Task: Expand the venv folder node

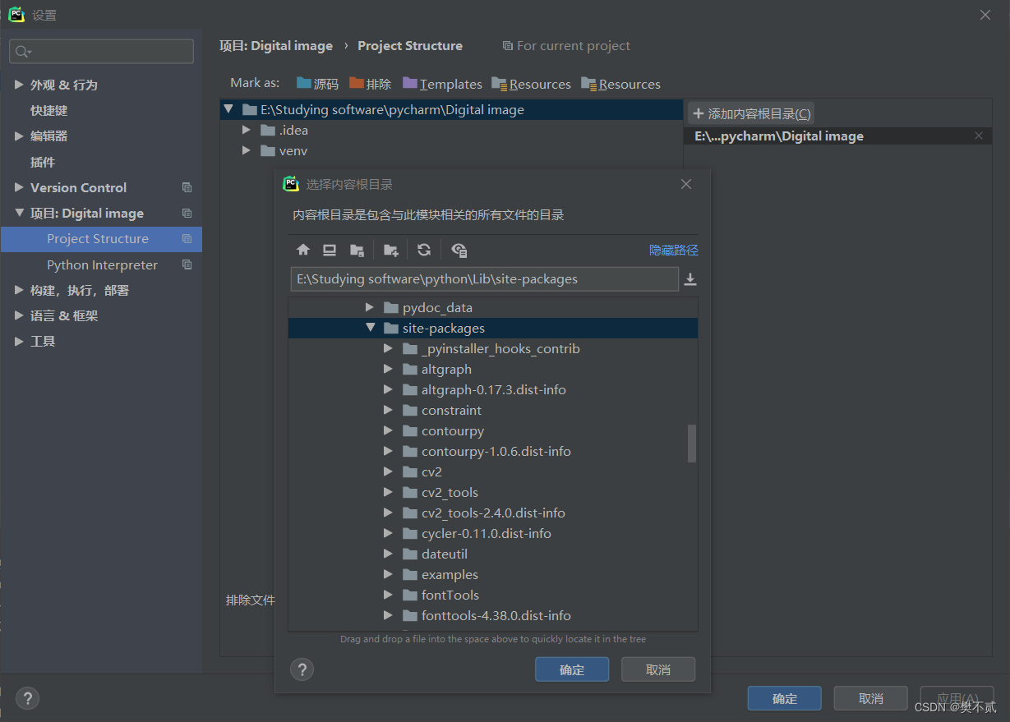Action: pyautogui.click(x=246, y=150)
